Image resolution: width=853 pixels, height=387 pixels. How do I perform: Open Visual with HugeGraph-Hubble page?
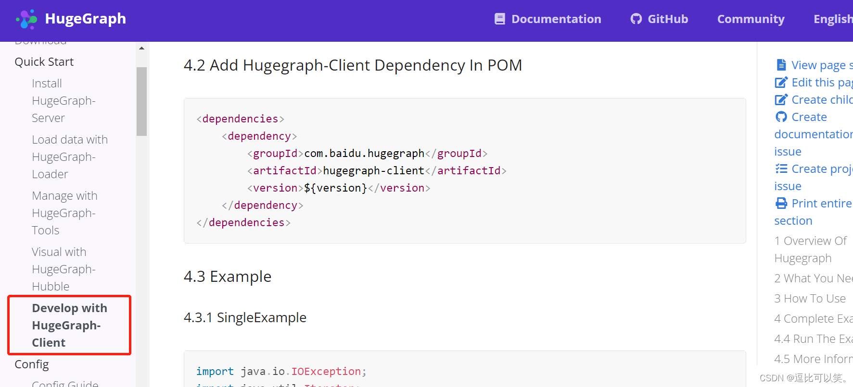tap(64, 269)
